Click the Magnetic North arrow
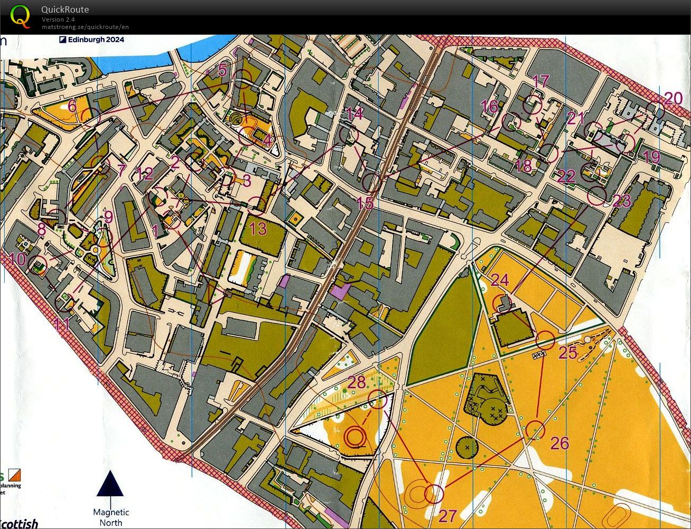 (x=110, y=484)
